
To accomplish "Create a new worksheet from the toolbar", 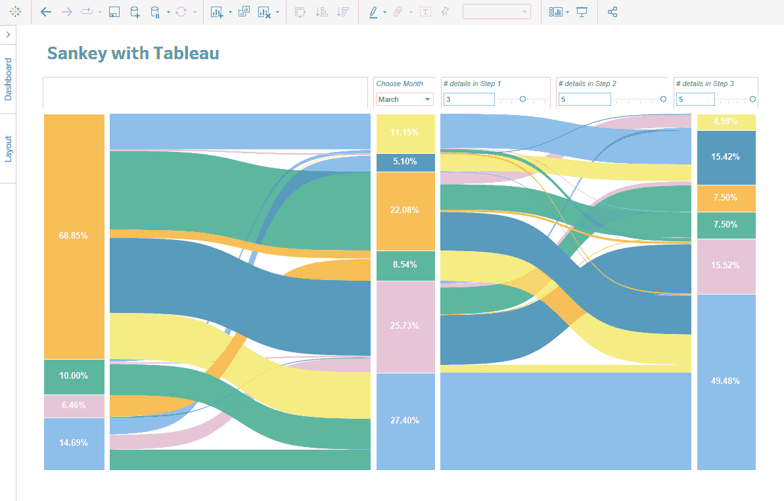I will [217, 12].
